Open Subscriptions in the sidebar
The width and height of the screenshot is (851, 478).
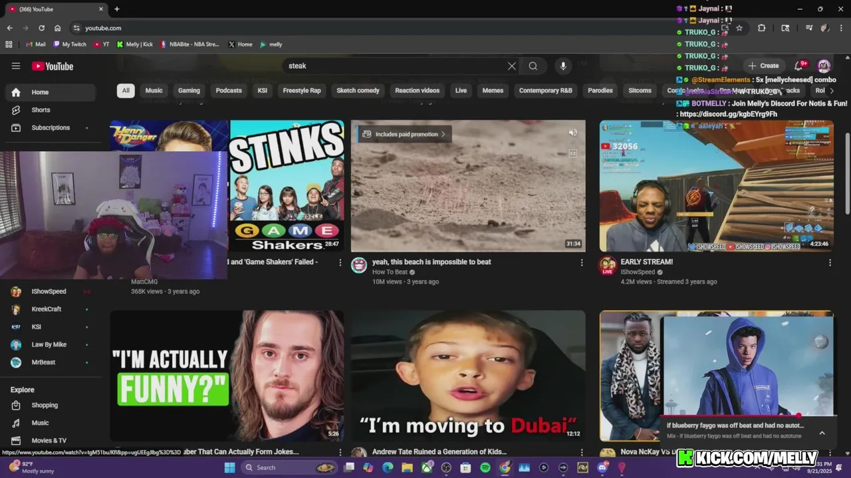[50, 127]
